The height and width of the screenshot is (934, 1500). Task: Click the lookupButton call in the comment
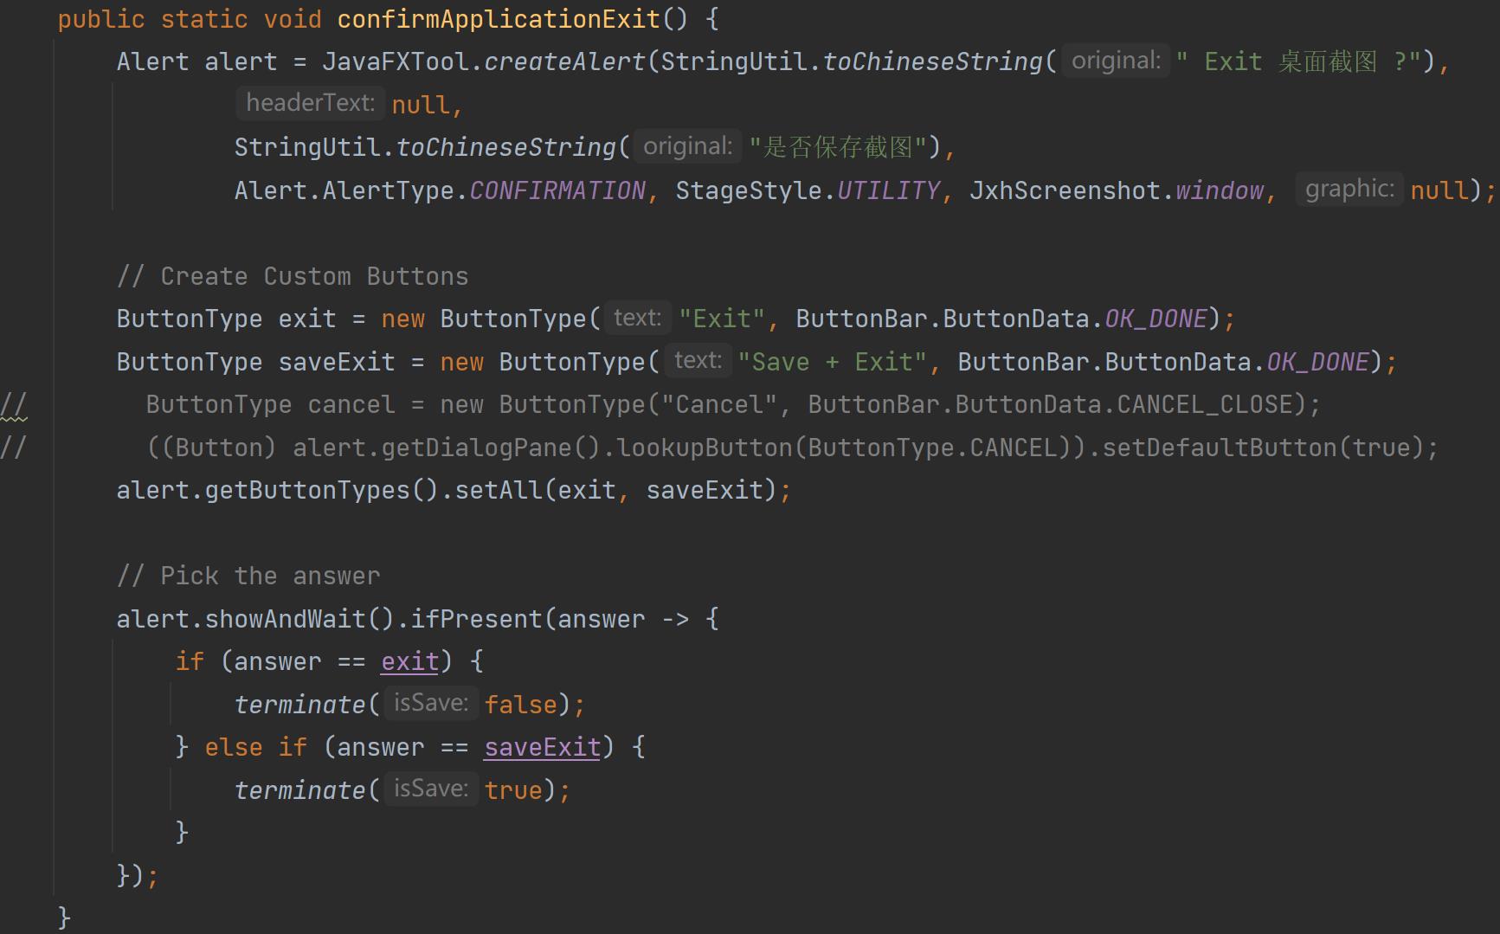[704, 448]
